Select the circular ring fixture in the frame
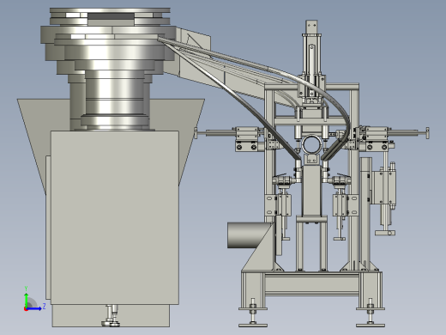446x335 pixels. pyautogui.click(x=312, y=144)
